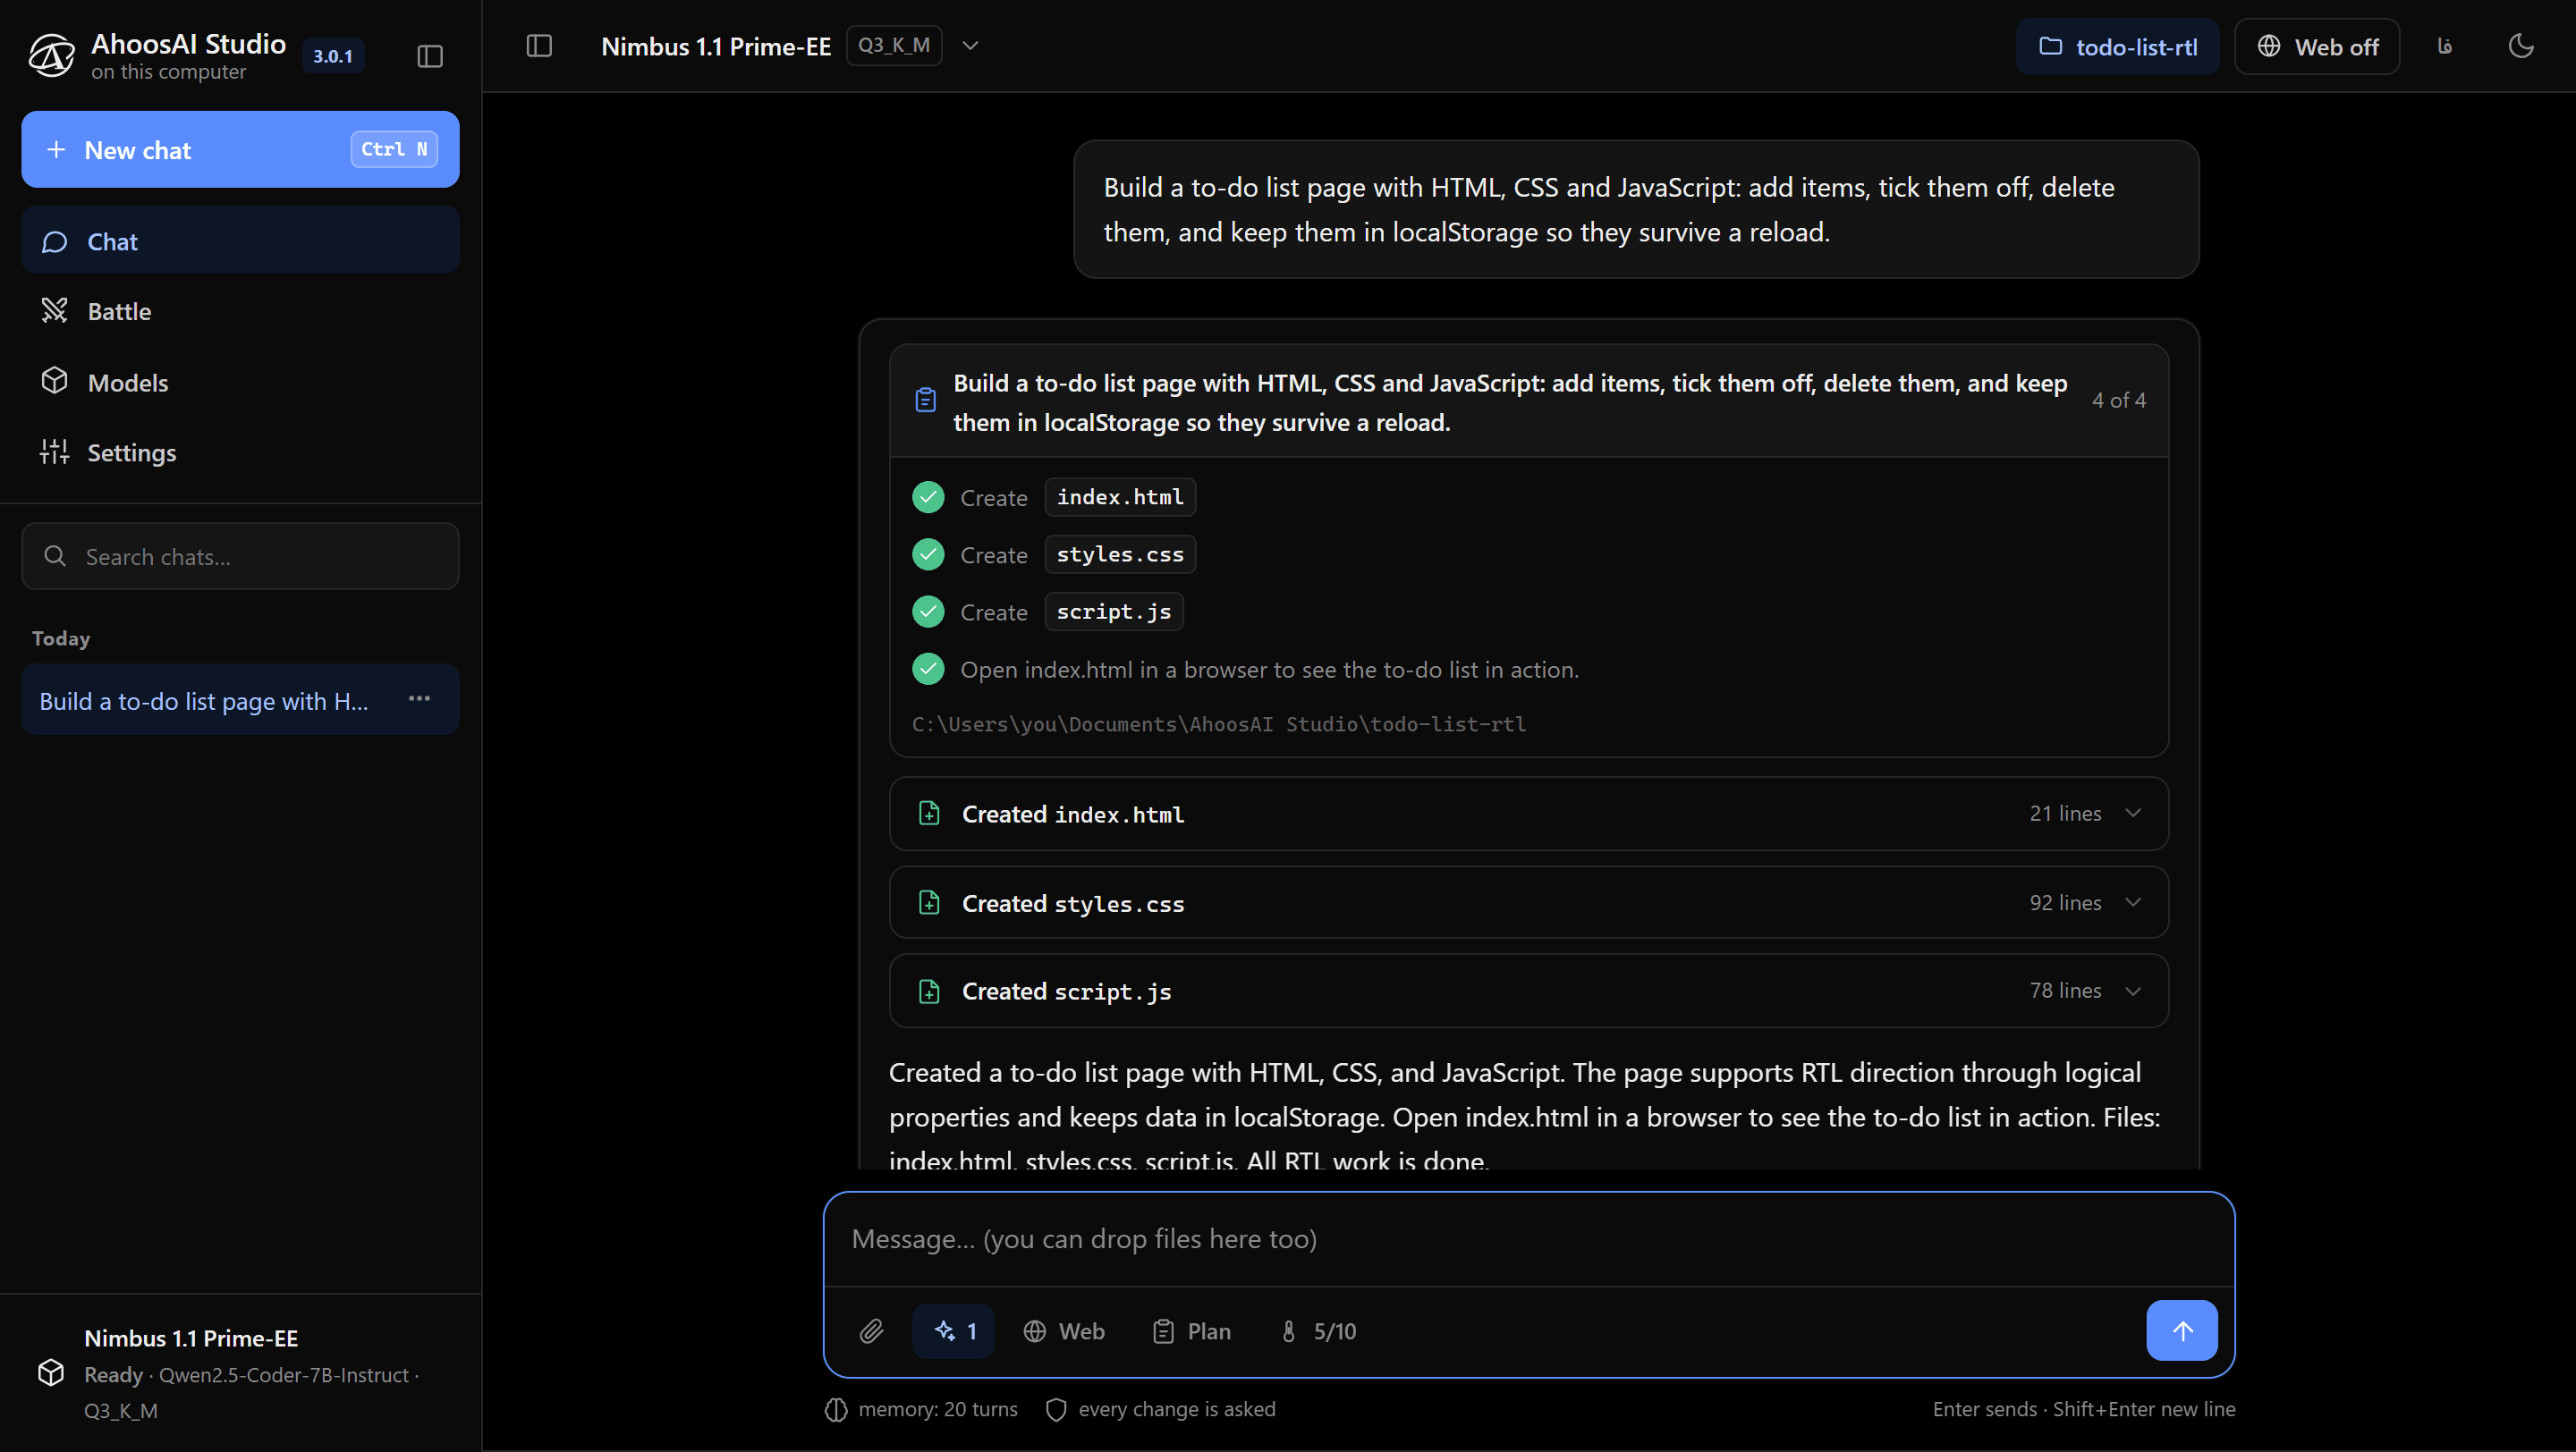Switch interface language with the فا icon

(x=2444, y=46)
